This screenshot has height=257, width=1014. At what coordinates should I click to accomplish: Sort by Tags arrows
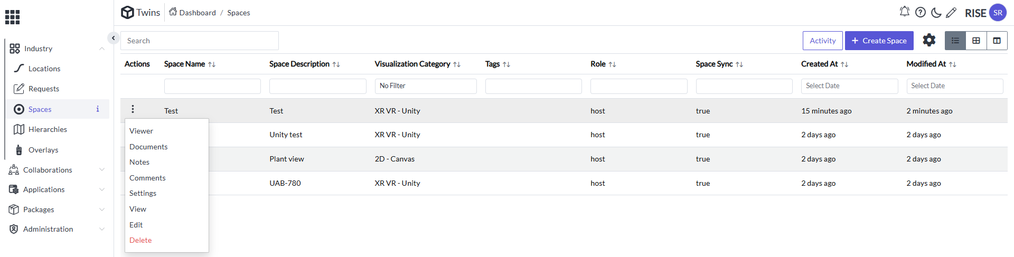tap(506, 64)
